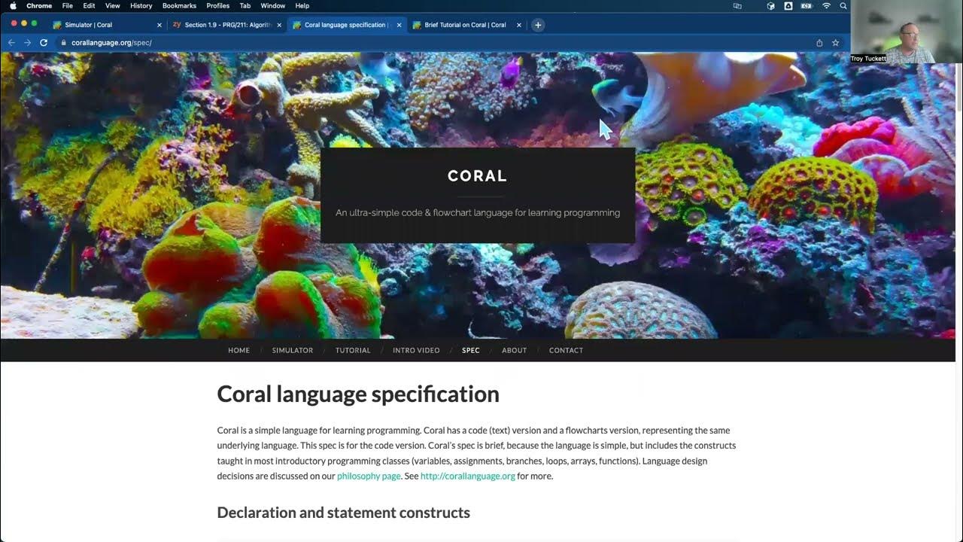Open Spotlight search
The image size is (963, 542).
(844, 5)
